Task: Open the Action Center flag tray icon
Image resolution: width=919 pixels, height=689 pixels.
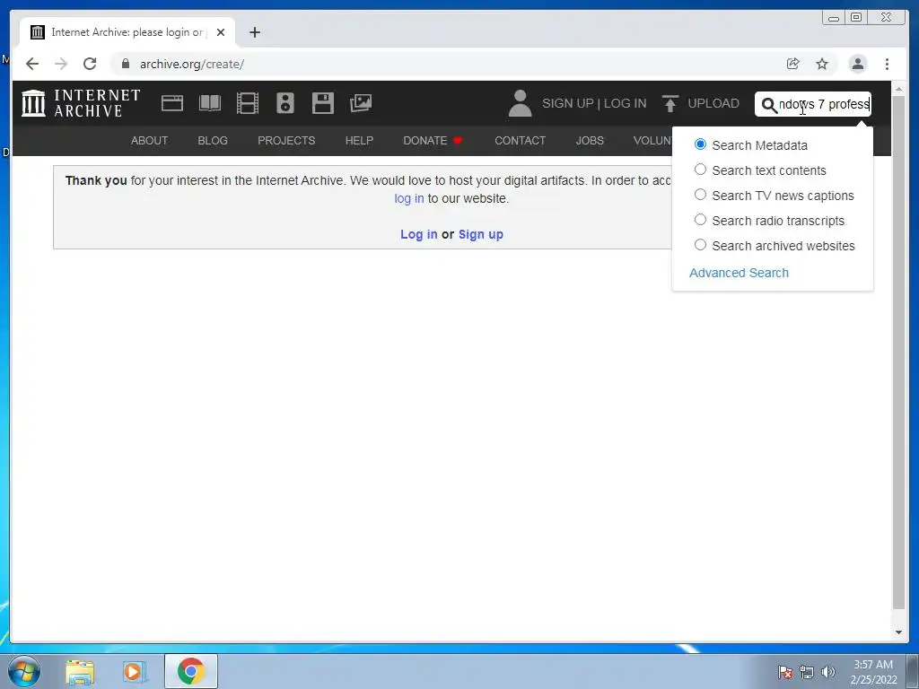Action: pos(785,672)
